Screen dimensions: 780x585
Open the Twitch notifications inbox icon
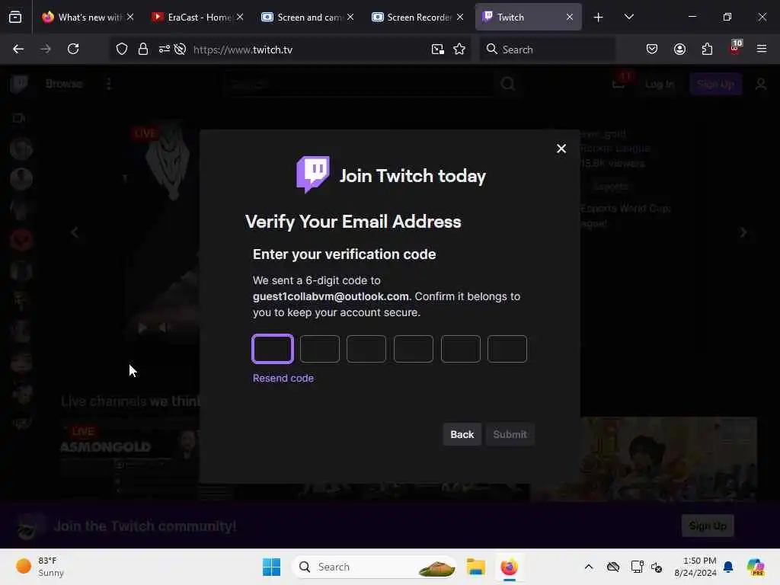pos(619,83)
